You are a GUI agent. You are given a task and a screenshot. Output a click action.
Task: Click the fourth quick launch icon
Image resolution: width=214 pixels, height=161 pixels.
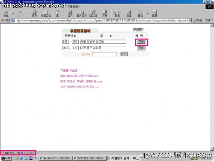31,158
